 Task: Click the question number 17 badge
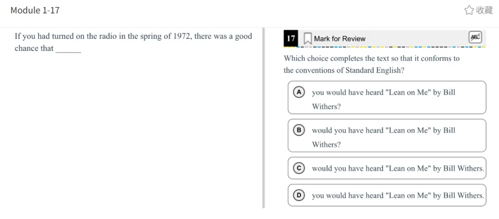point(291,38)
